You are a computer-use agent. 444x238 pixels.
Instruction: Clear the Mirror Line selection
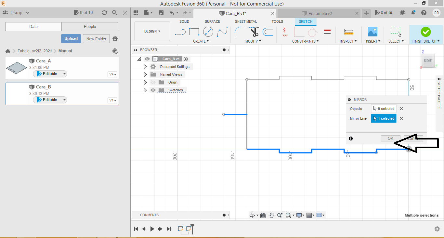401,118
